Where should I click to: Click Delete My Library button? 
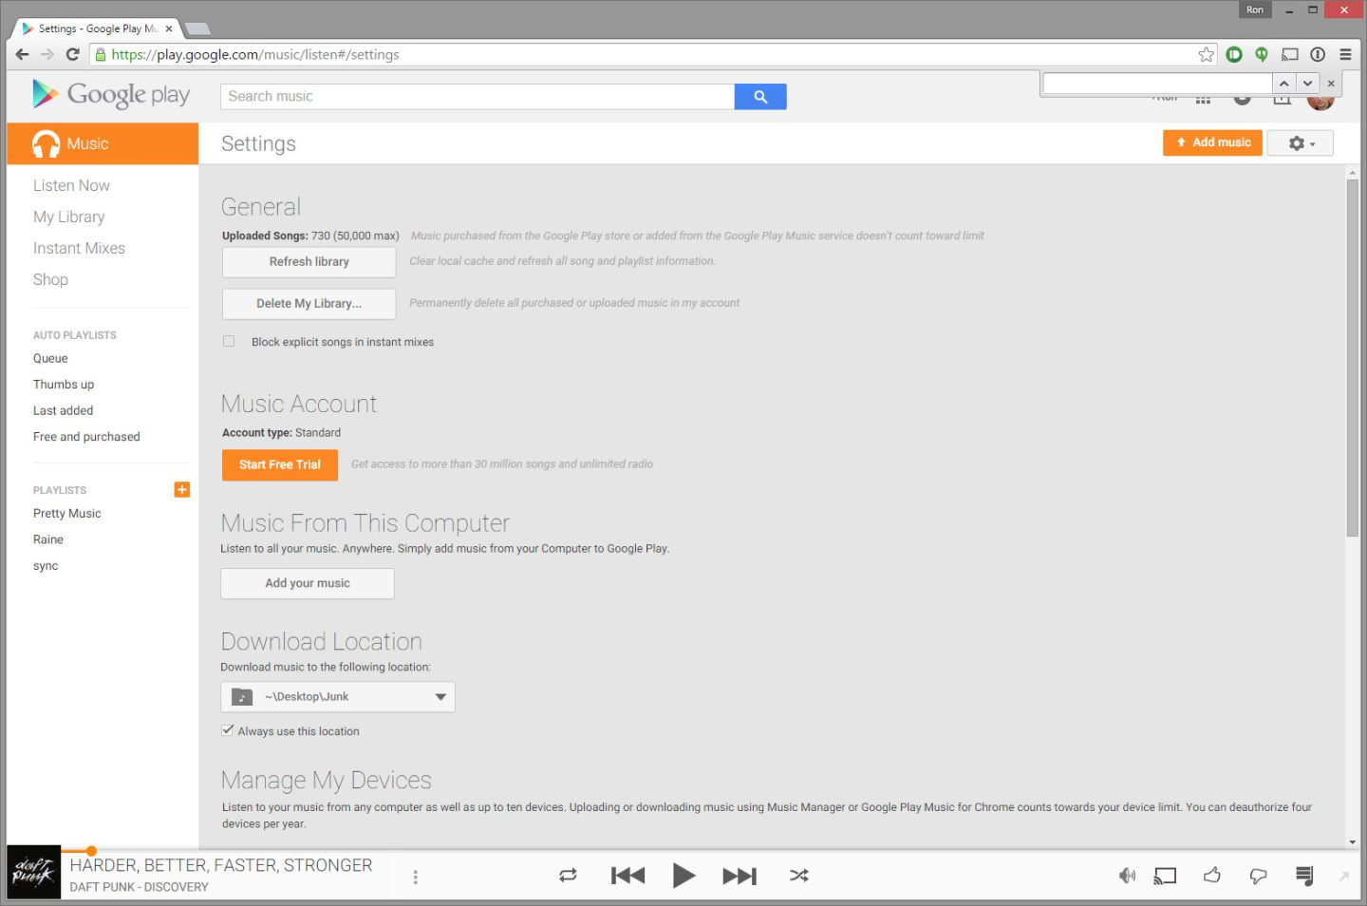tap(309, 304)
